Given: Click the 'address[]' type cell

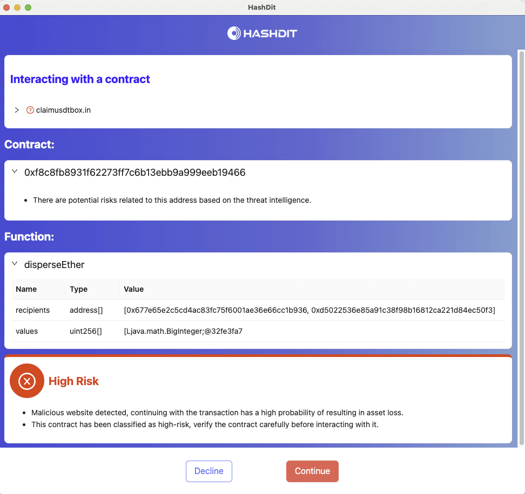Looking at the screenshot, I should pos(86,310).
